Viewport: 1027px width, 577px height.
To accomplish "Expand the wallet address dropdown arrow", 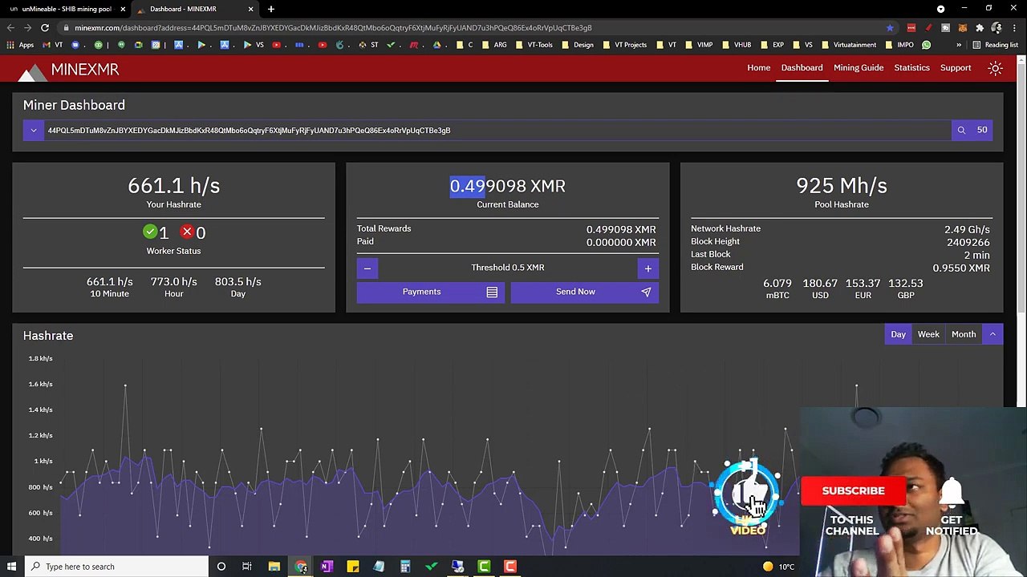I will tap(34, 130).
